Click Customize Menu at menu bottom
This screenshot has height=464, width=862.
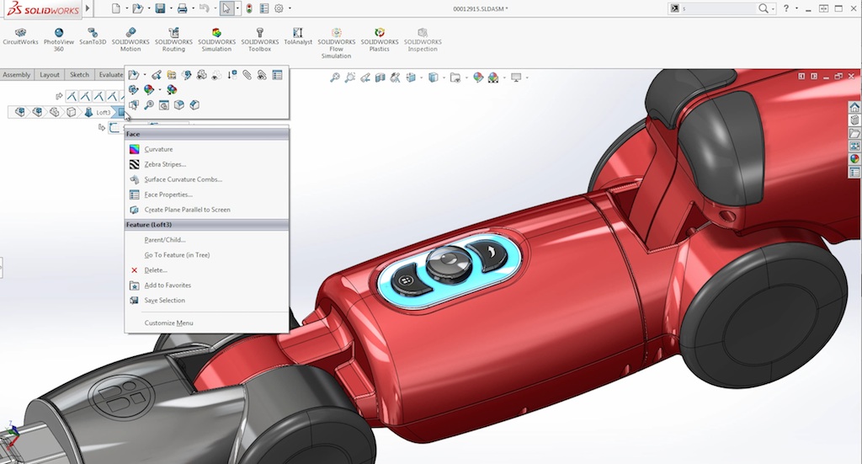coord(168,323)
